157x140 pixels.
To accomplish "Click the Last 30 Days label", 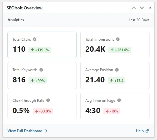I will (x=139, y=20).
